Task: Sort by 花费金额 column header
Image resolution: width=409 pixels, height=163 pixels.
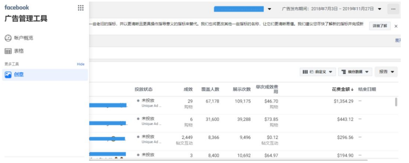Action: (343, 89)
